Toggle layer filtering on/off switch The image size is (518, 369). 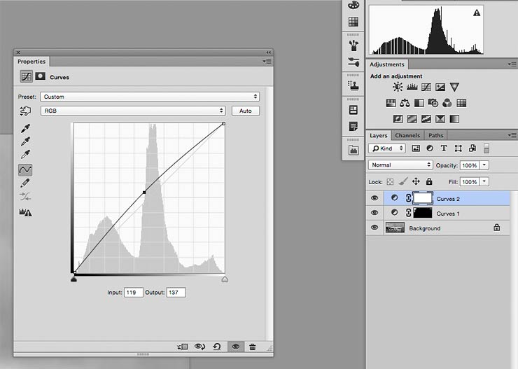(486, 148)
